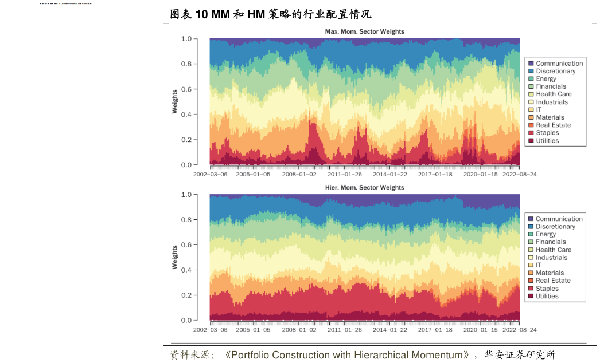Viewport: 600px width, 363px height.
Task: Click the Utilities swatch in top chart legend
Action: [531, 141]
